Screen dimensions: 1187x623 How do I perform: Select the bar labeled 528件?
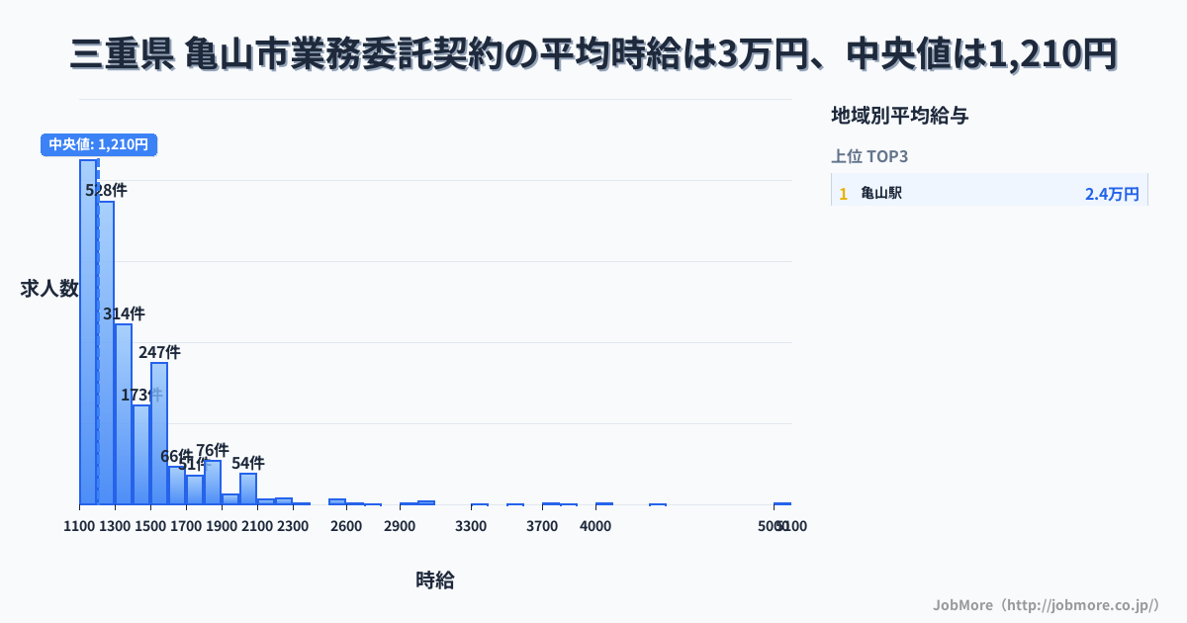click(x=106, y=356)
